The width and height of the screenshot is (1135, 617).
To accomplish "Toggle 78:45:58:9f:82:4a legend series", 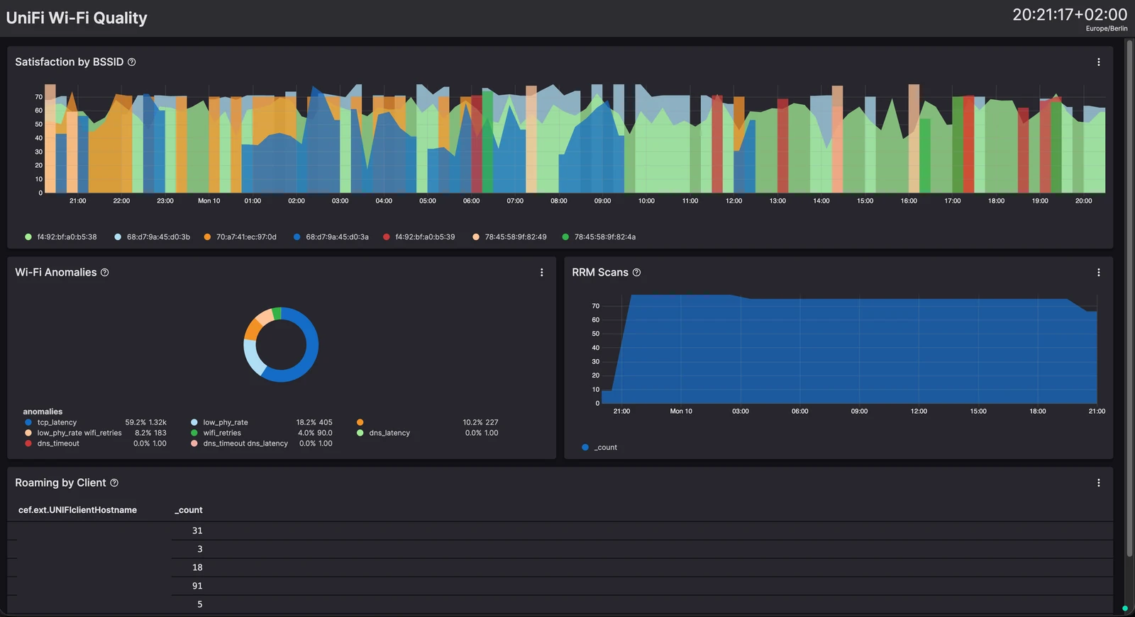I will click(x=599, y=237).
